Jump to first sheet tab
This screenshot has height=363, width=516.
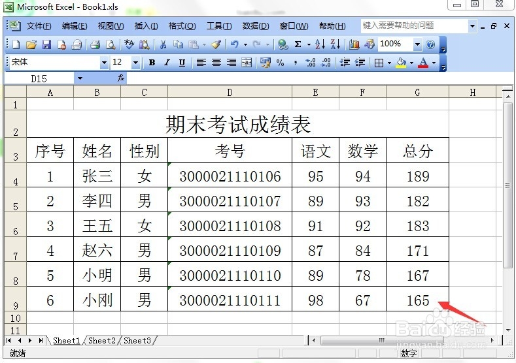tap(9, 340)
